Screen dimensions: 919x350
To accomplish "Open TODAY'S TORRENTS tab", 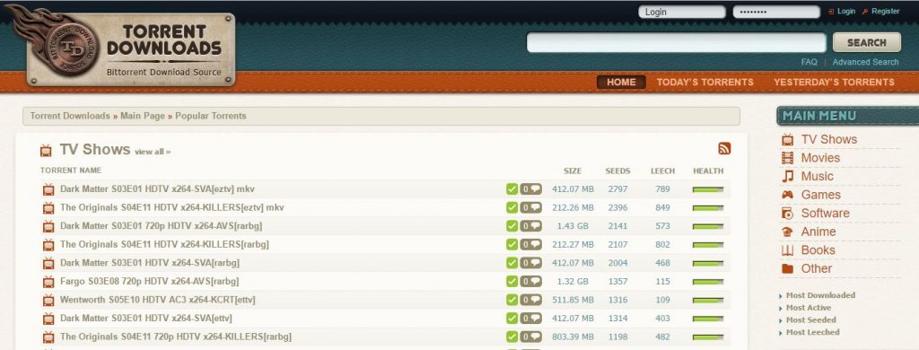I will (705, 82).
